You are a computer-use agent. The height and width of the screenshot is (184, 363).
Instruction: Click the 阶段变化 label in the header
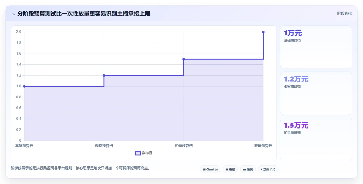click(344, 13)
